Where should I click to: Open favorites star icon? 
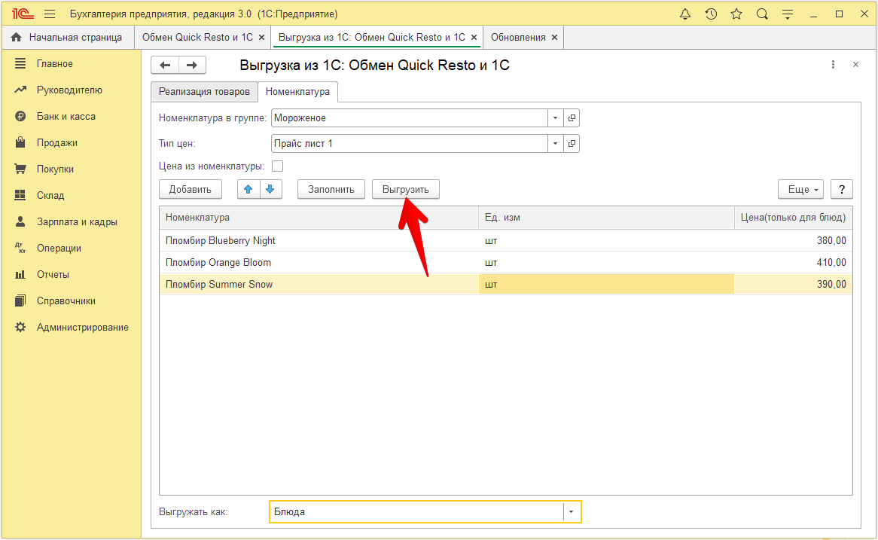[x=736, y=14]
